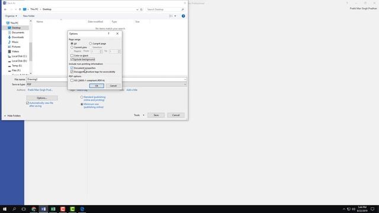
Task: Cancel the Save As dialog
Action: (176, 115)
